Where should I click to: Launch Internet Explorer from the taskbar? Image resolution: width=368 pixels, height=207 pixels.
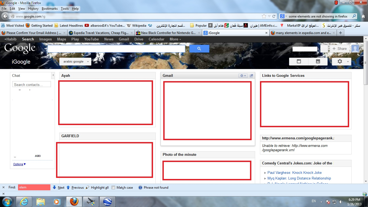[x=24, y=202]
